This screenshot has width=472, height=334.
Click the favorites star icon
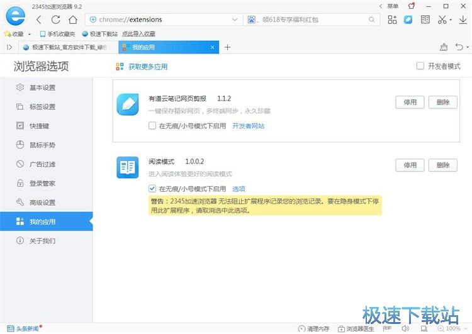click(x=8, y=34)
